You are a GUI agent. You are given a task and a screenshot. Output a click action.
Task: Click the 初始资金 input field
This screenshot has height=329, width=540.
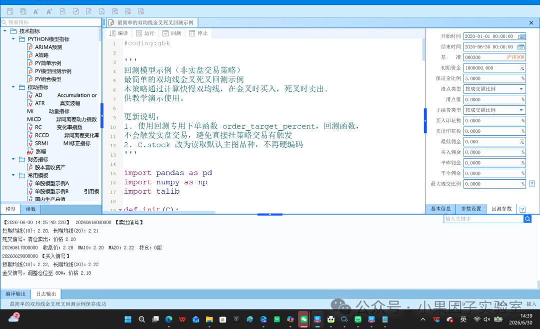(x=494, y=68)
